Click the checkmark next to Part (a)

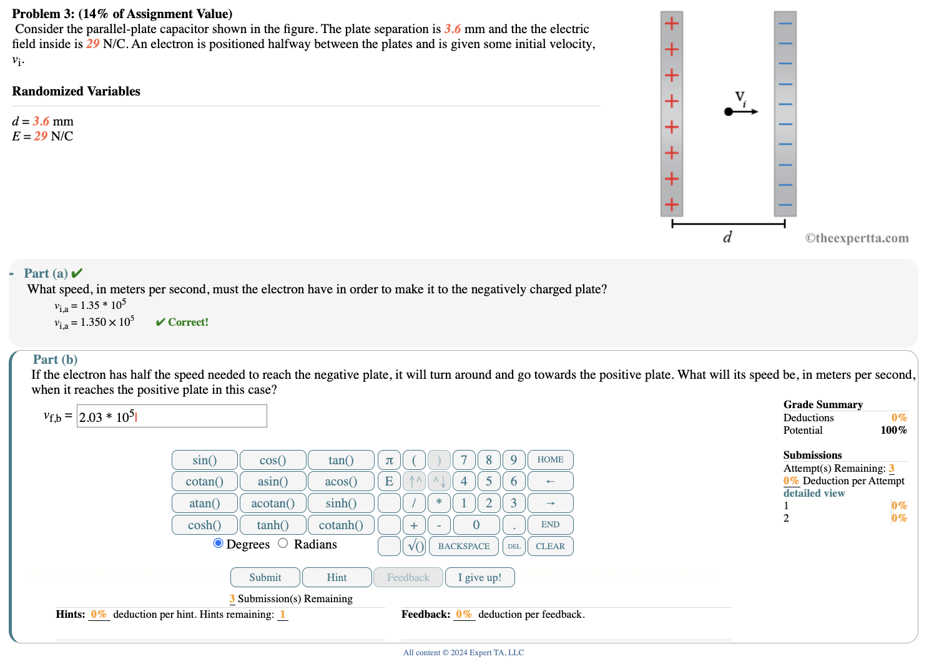[x=77, y=273]
